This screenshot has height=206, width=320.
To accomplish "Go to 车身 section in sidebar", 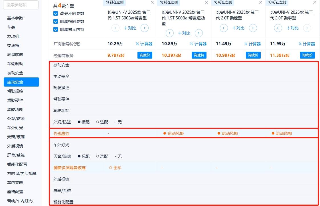I will (x=11, y=27).
